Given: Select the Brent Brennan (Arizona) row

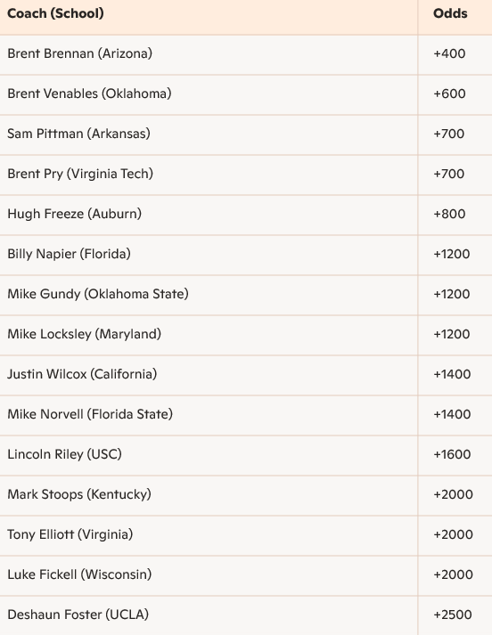Looking at the screenshot, I should click(x=246, y=54).
